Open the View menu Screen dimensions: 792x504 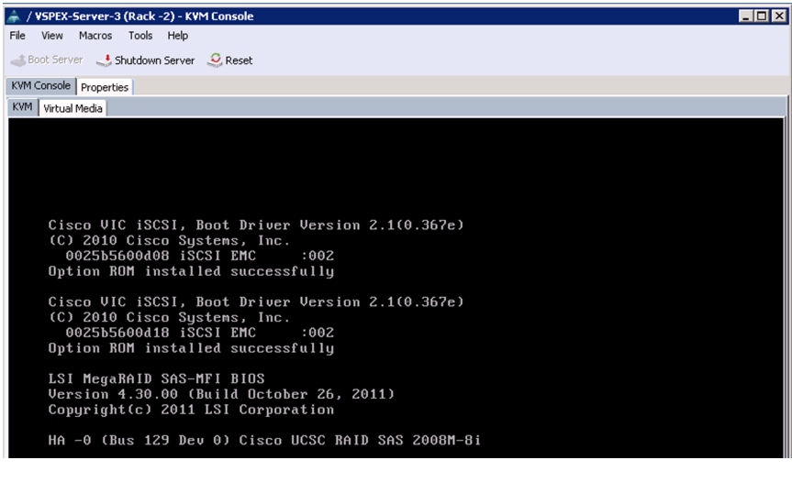(52, 36)
